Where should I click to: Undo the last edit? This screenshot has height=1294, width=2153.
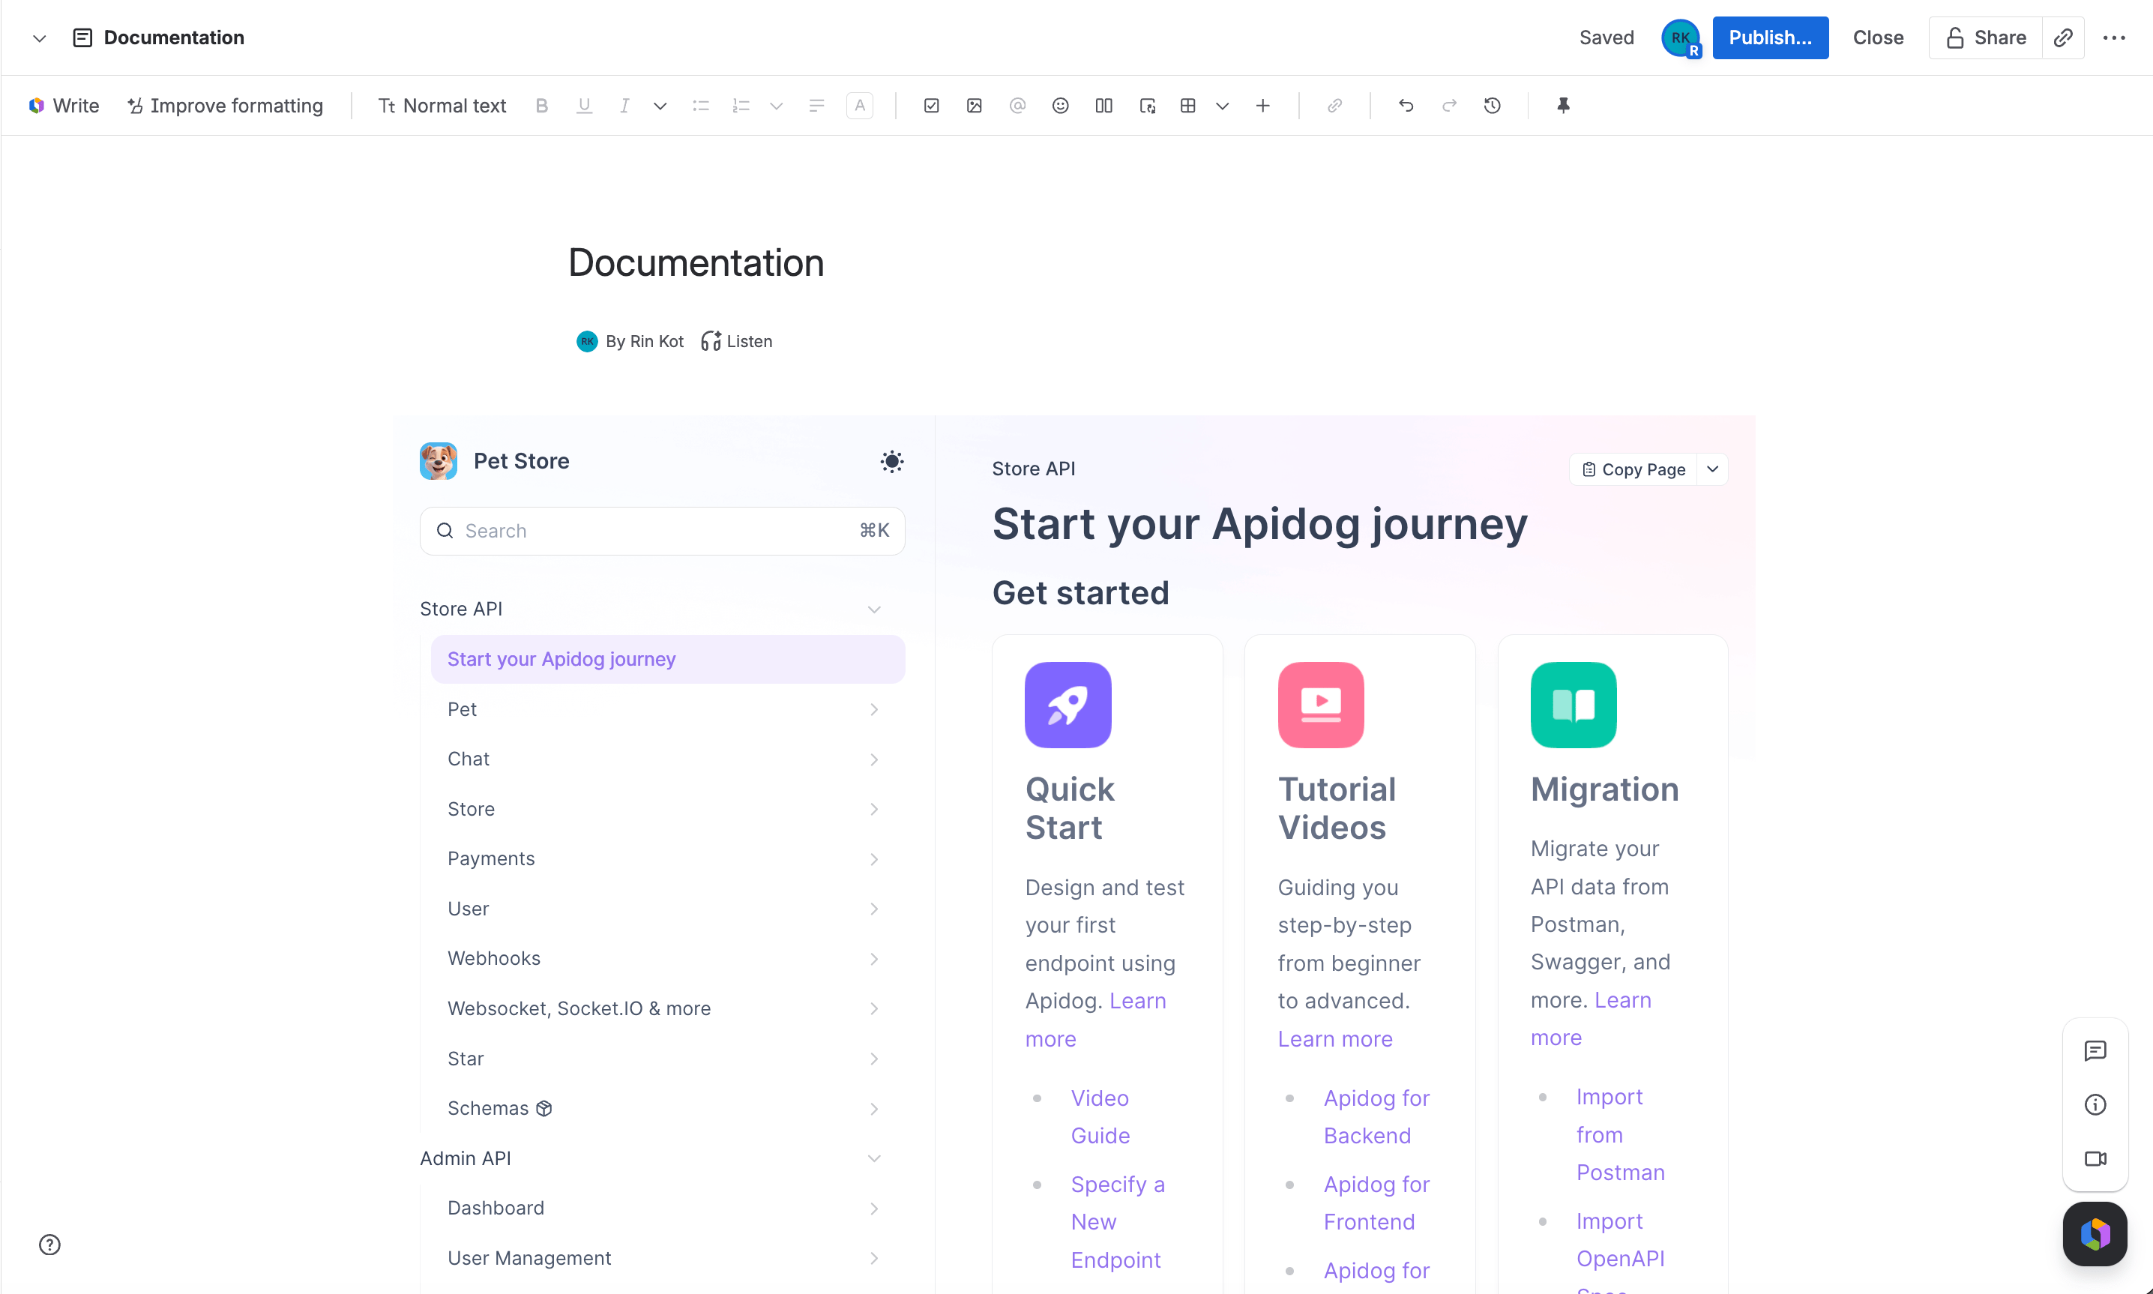1405,106
